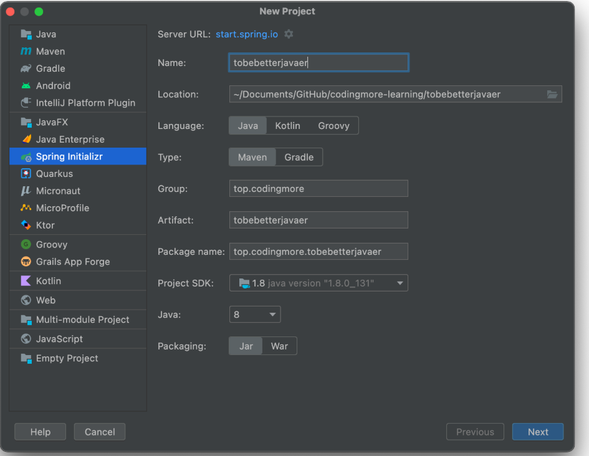The width and height of the screenshot is (589, 456).
Task: Click the Micronaut mu icon
Action: 26,191
